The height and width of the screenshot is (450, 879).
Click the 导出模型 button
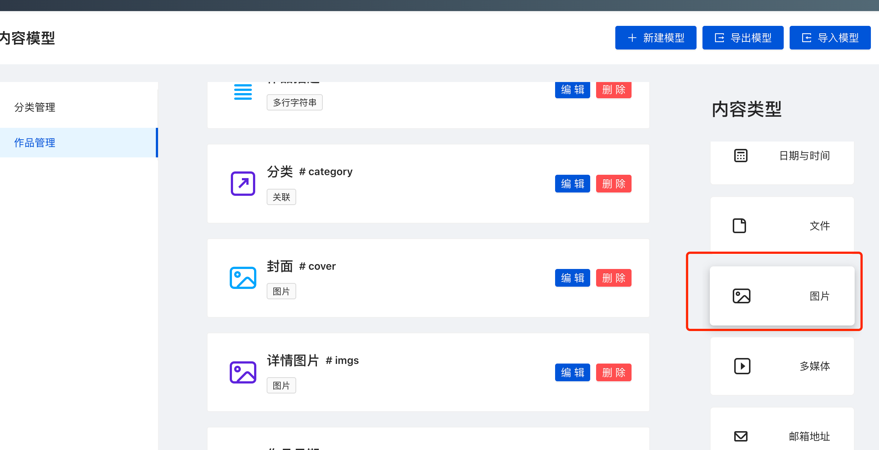pyautogui.click(x=743, y=38)
